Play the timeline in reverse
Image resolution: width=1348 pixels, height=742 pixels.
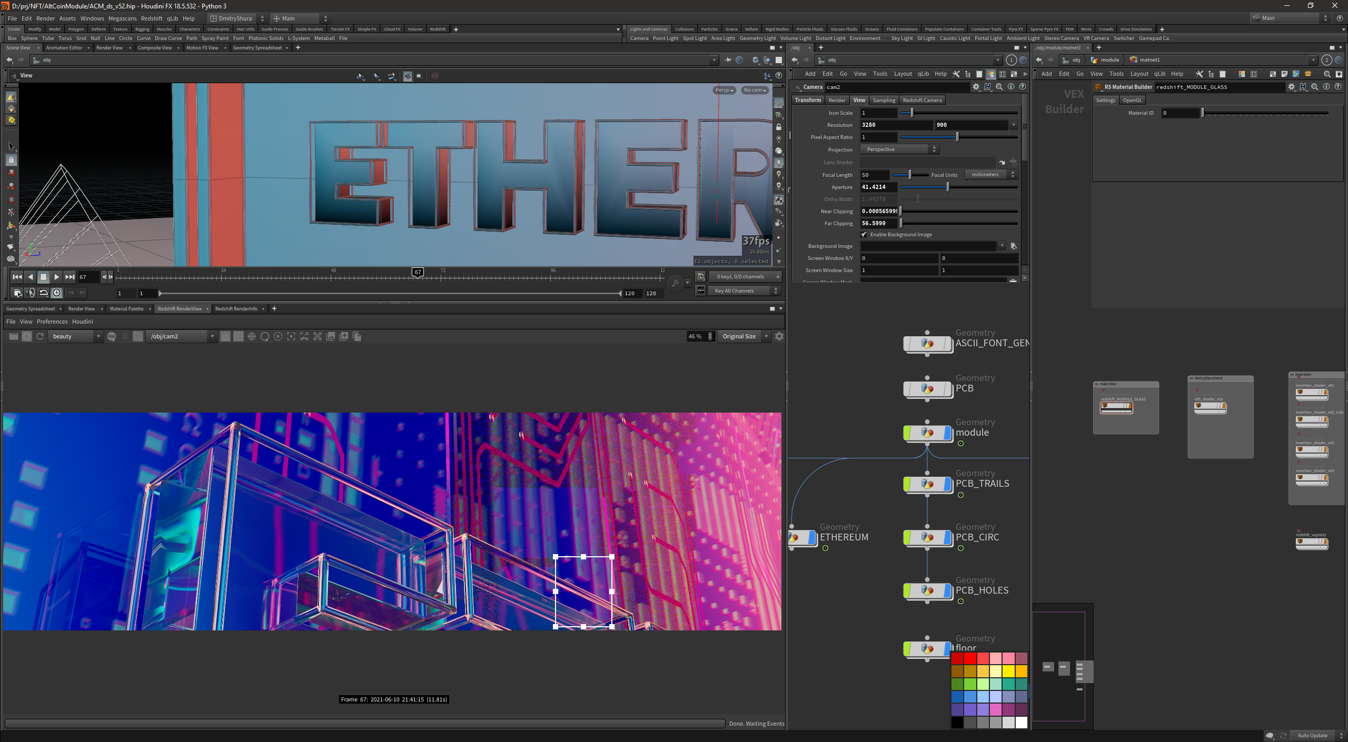(31, 277)
